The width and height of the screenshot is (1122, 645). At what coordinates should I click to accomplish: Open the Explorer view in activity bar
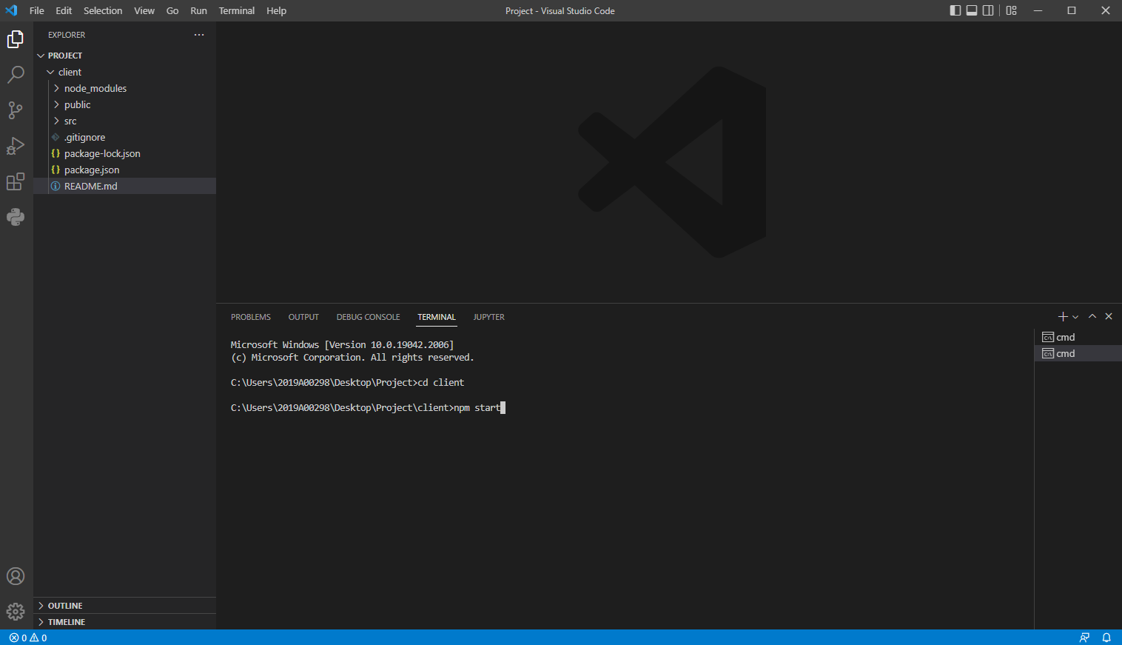[16, 39]
